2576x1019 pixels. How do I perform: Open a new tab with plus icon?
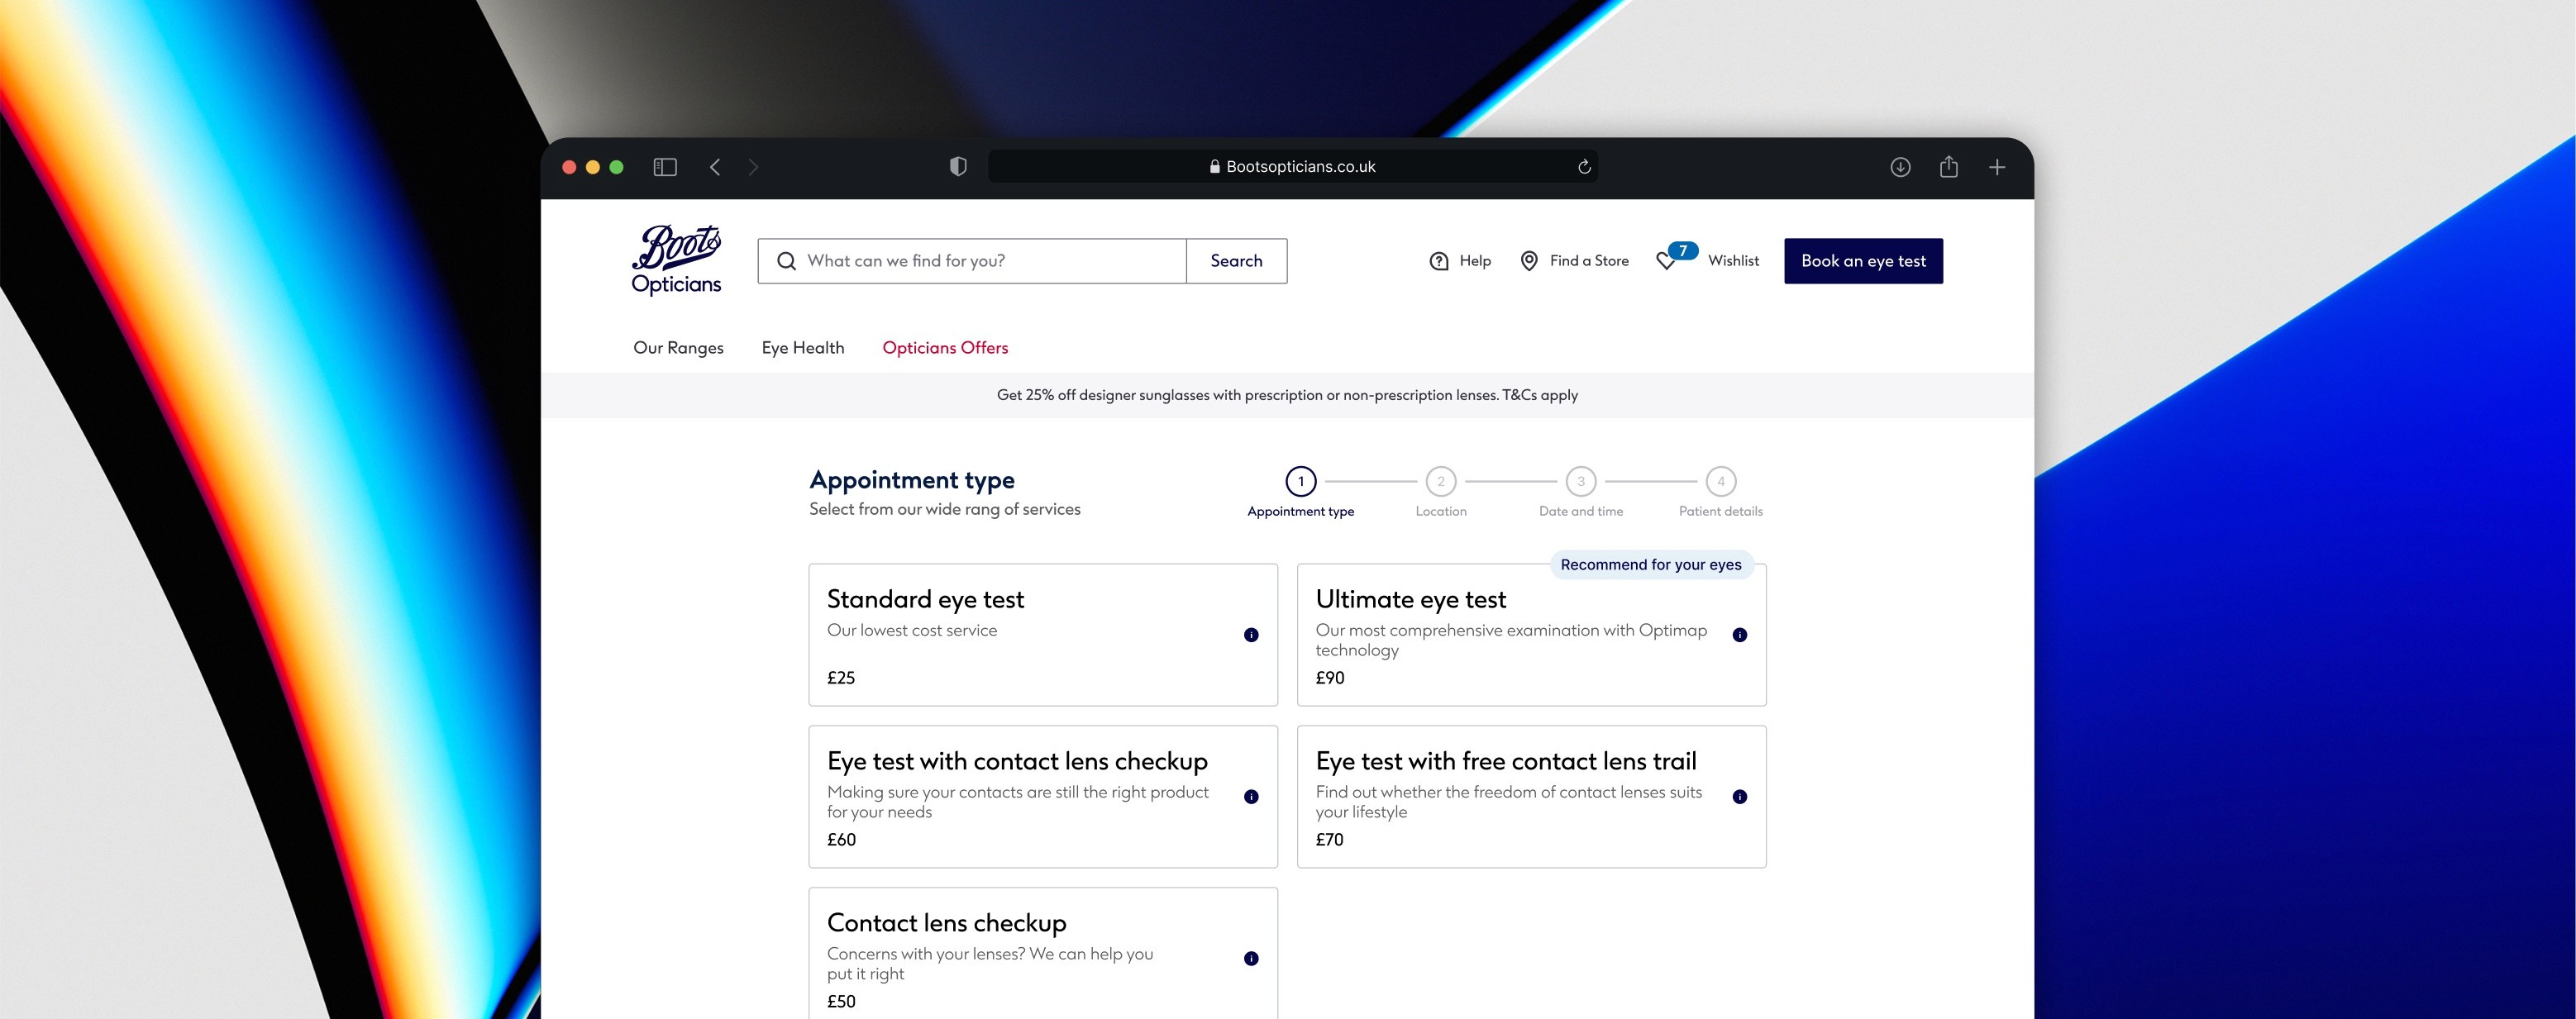tap(1996, 167)
